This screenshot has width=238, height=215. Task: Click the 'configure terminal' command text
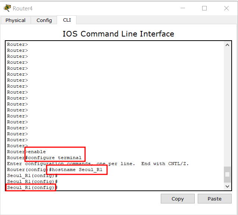click(54, 158)
